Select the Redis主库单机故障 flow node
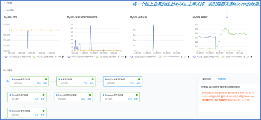 pos(29,81)
